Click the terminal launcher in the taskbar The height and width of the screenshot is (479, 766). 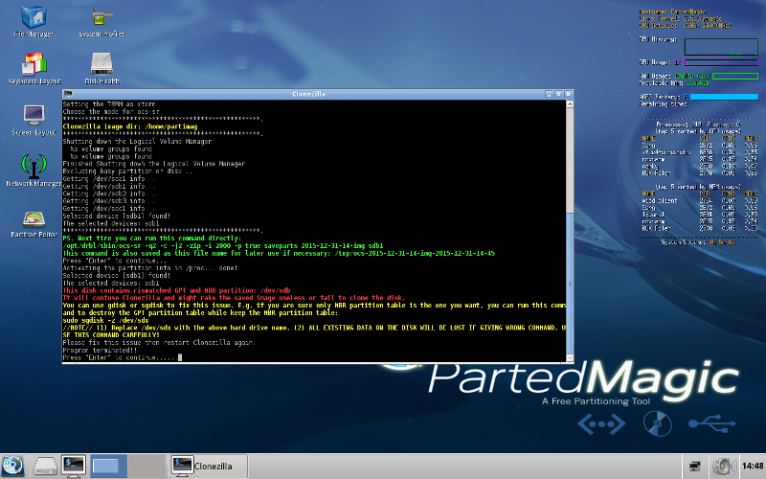pos(75,466)
